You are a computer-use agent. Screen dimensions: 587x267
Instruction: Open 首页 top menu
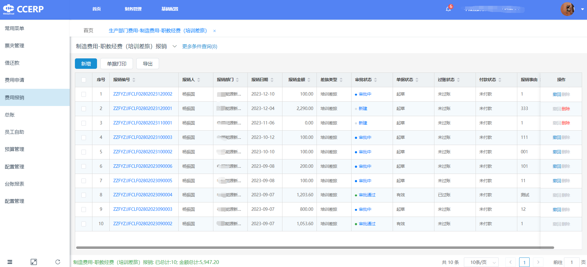pyautogui.click(x=97, y=9)
